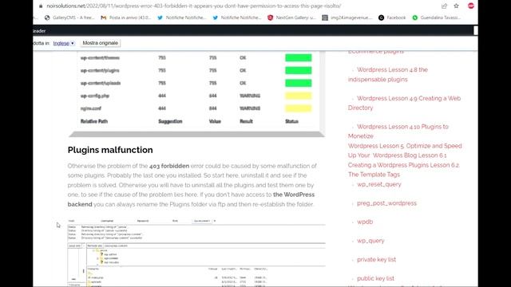
Task: Open the img24.imagevenue bookmark
Action: tap(347, 18)
